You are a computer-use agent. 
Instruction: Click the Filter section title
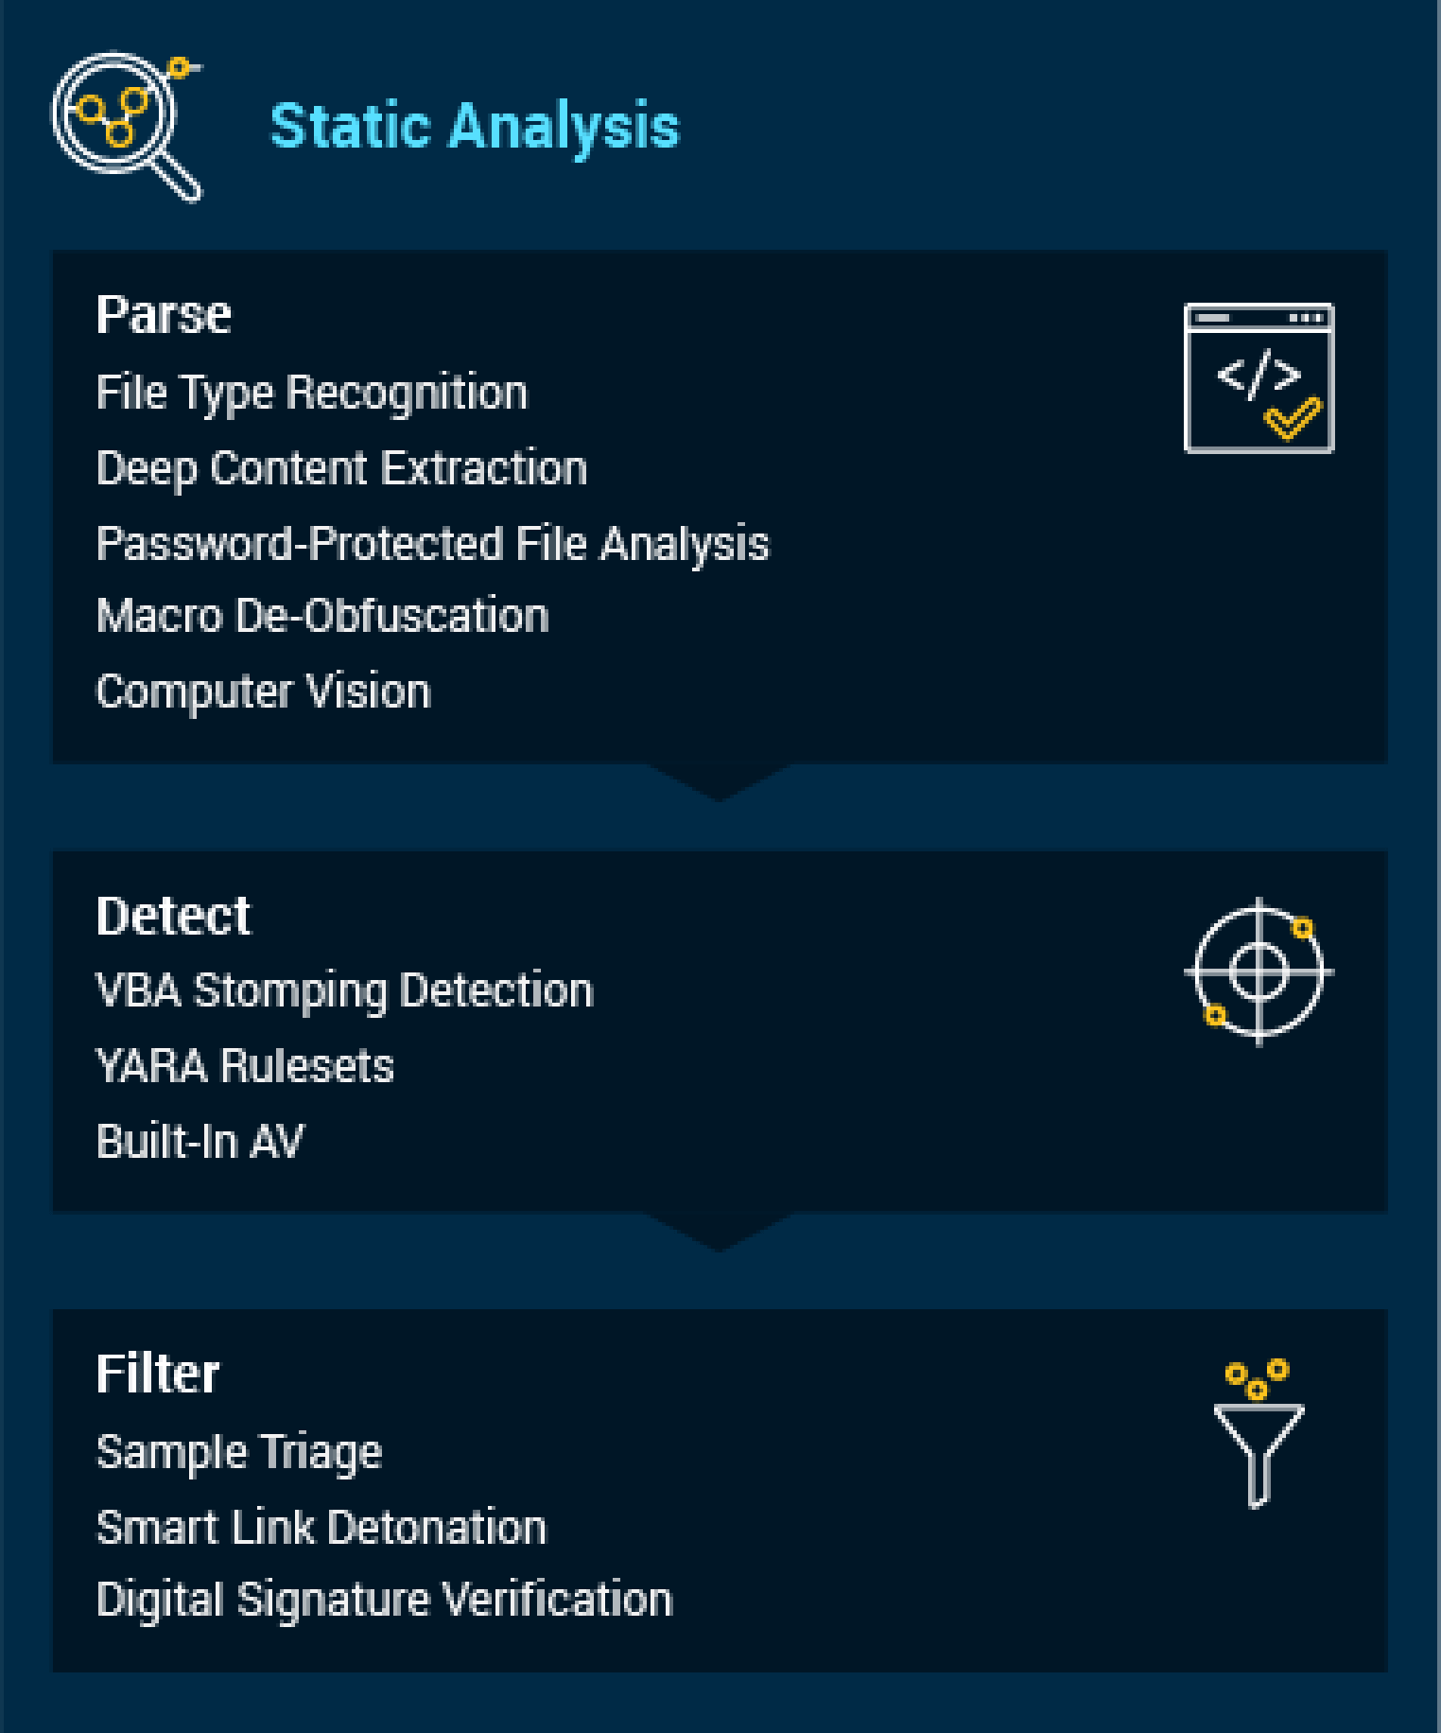[x=158, y=1374]
